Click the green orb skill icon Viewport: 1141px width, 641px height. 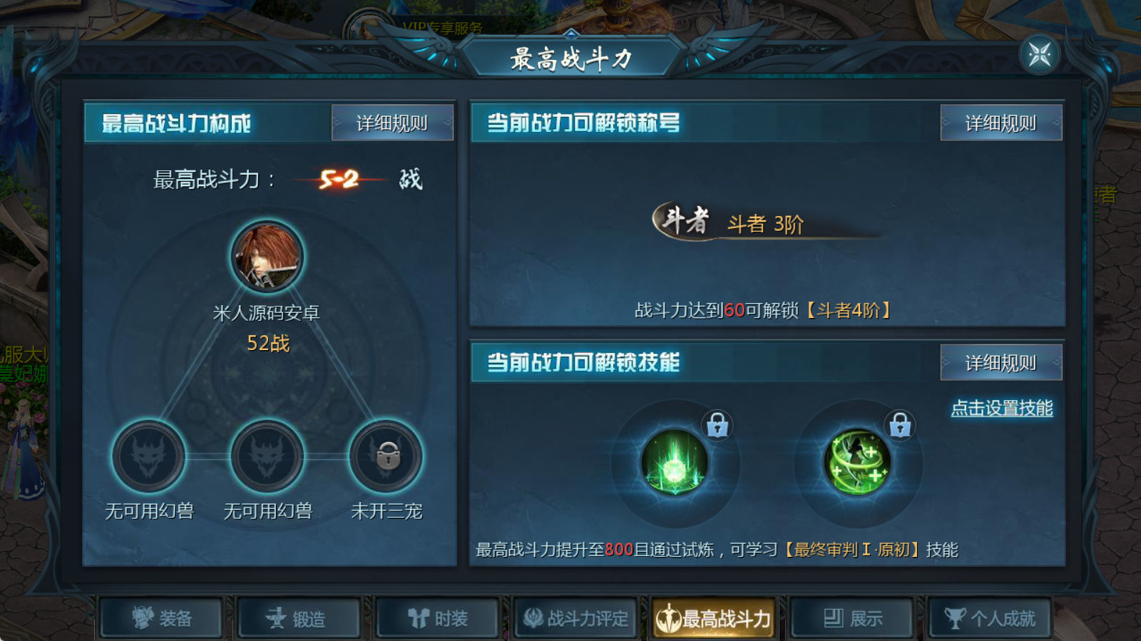(675, 463)
